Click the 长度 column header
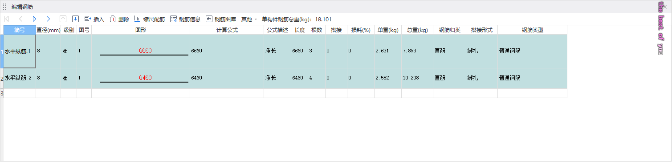The width and height of the screenshot is (672, 162). (300, 30)
